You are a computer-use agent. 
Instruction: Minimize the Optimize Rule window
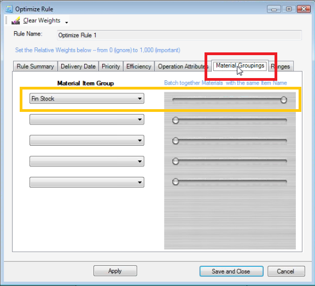point(274,9)
